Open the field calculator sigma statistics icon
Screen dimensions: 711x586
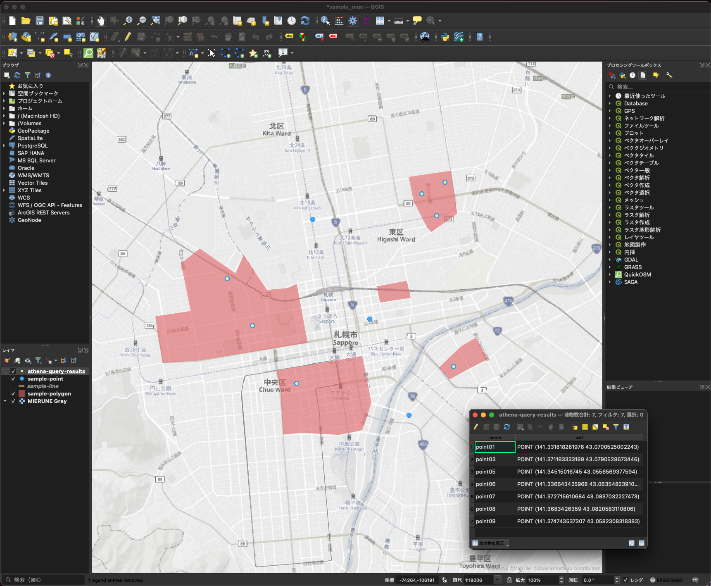366,21
